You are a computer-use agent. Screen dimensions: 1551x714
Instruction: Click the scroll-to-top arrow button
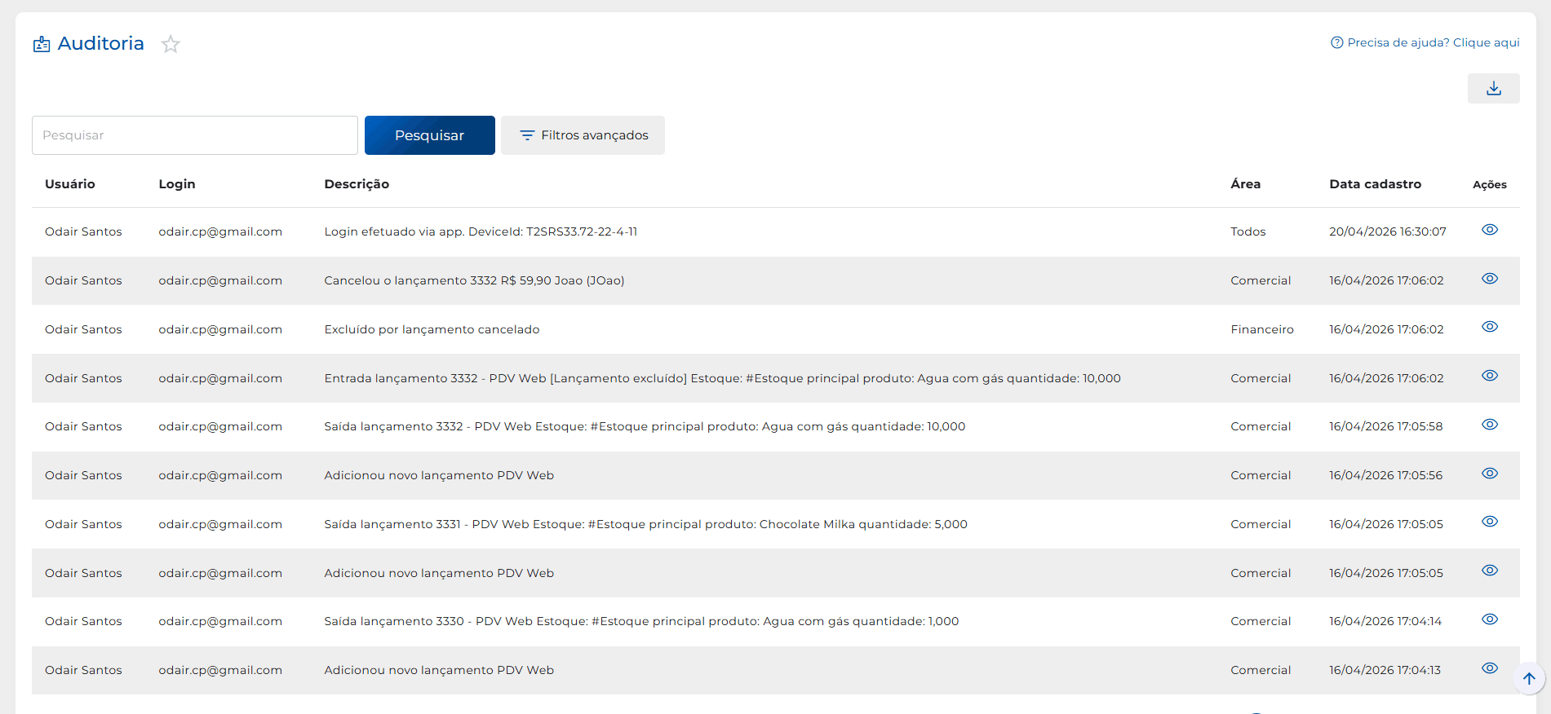click(x=1529, y=678)
